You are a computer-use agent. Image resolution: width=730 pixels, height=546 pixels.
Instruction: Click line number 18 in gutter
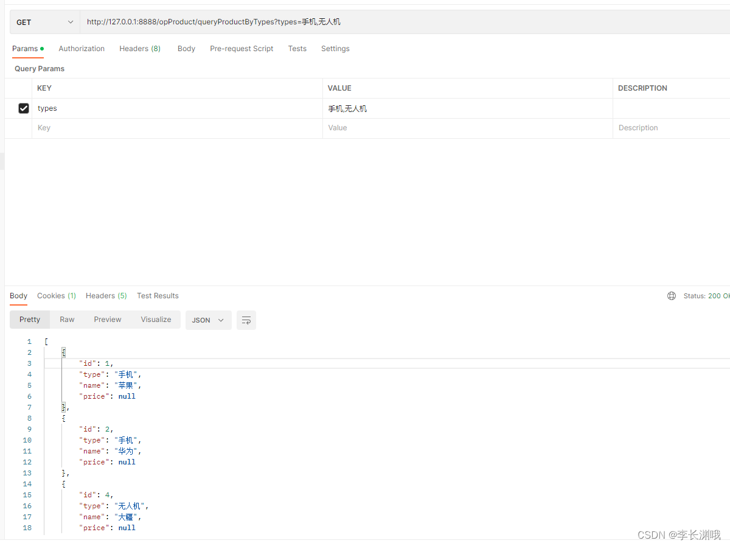[x=27, y=528]
